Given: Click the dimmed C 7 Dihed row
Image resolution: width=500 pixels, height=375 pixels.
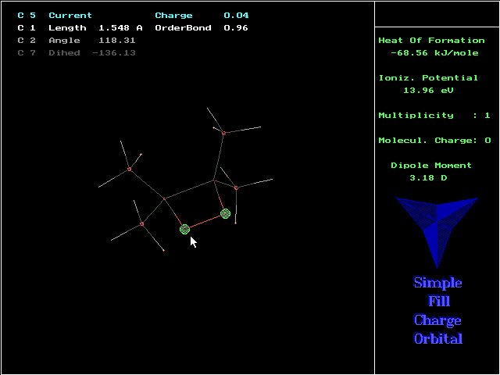Looking at the screenshot, I should coord(76,53).
